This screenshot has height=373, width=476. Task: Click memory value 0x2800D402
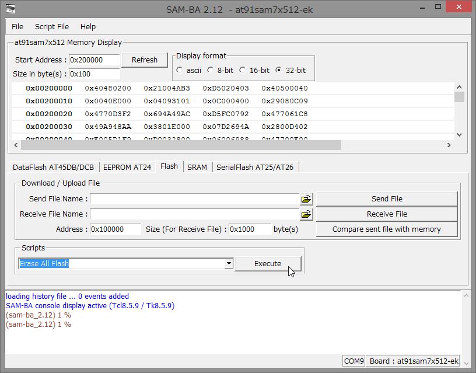tap(285, 127)
